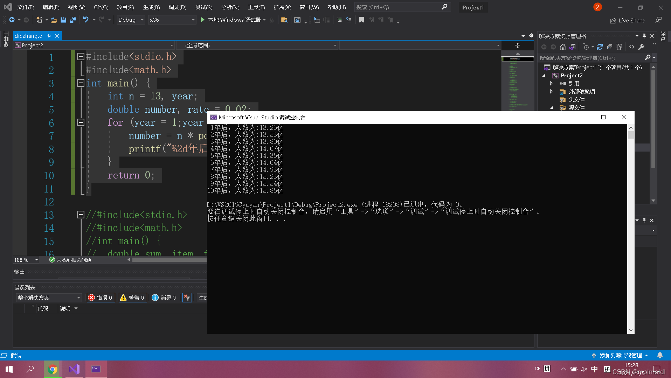The height and width of the screenshot is (378, 671).
Task: Open the Debug configuration dropdown
Action: tap(131, 20)
